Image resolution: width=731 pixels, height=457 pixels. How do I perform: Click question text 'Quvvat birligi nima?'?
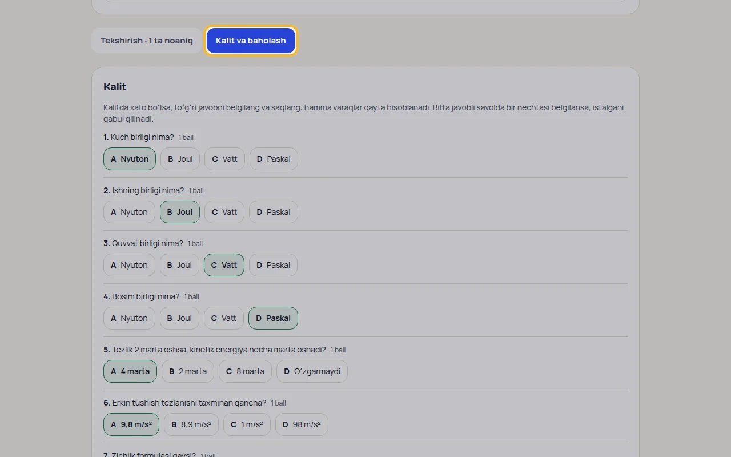[x=147, y=243]
